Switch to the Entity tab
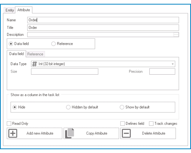191x153 pixels. click(x=10, y=10)
